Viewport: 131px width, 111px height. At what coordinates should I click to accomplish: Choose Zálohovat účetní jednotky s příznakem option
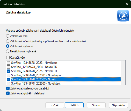click(8, 41)
